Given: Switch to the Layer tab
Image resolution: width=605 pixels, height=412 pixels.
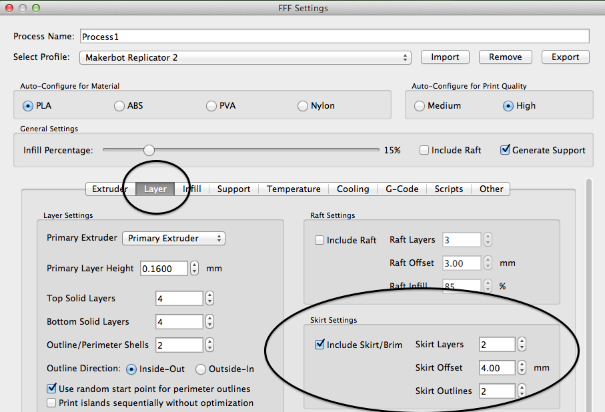Looking at the screenshot, I should click(x=155, y=189).
